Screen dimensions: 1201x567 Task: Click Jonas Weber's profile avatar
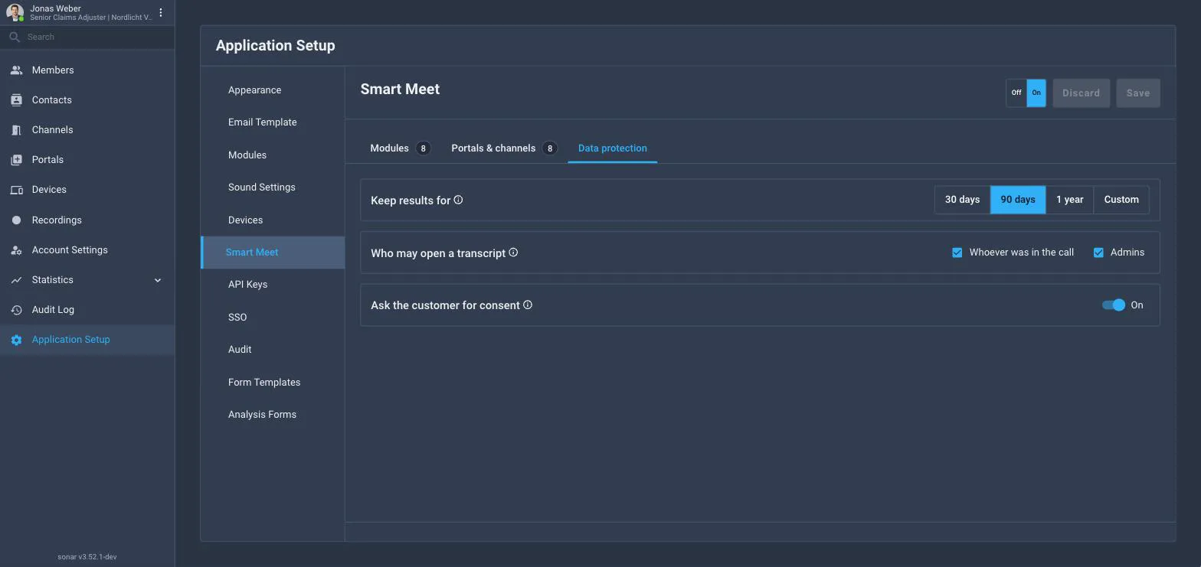[x=15, y=13]
